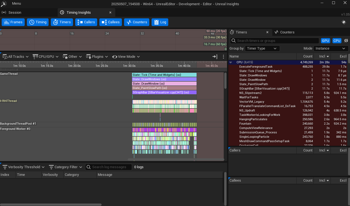Screen dimensions: 350x206
Task: Switch to the Session tab
Action: 12,12
